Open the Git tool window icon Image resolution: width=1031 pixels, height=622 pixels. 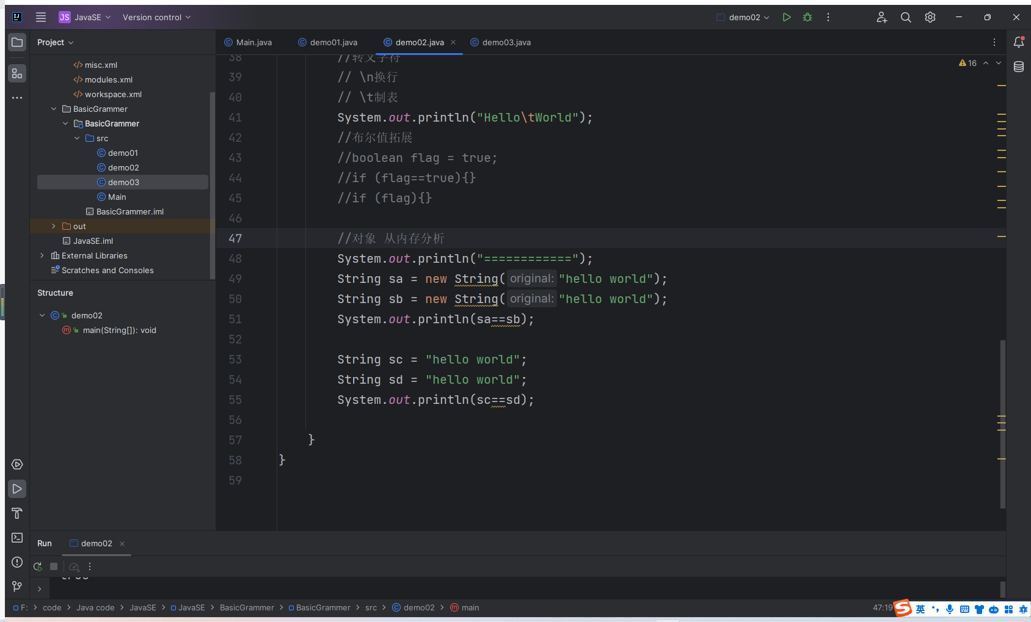(x=17, y=587)
